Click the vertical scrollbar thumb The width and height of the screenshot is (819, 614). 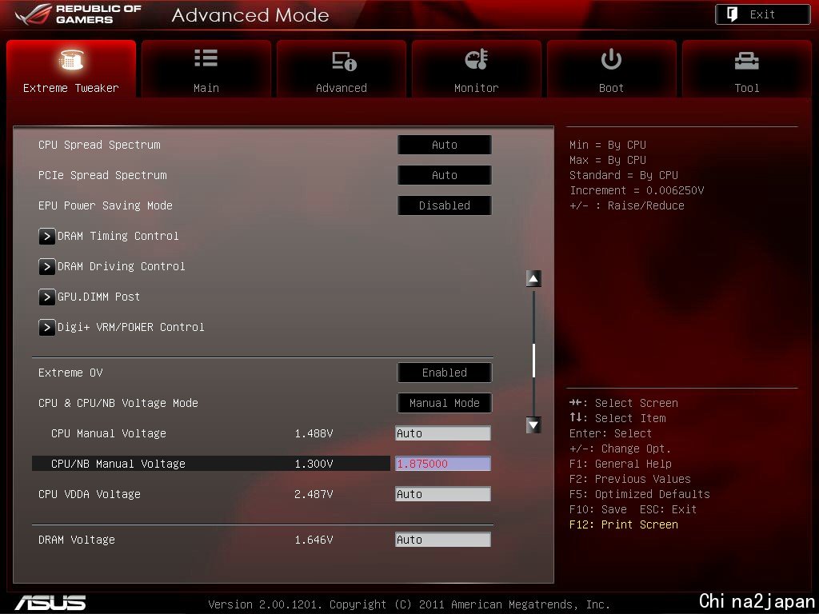pos(533,361)
